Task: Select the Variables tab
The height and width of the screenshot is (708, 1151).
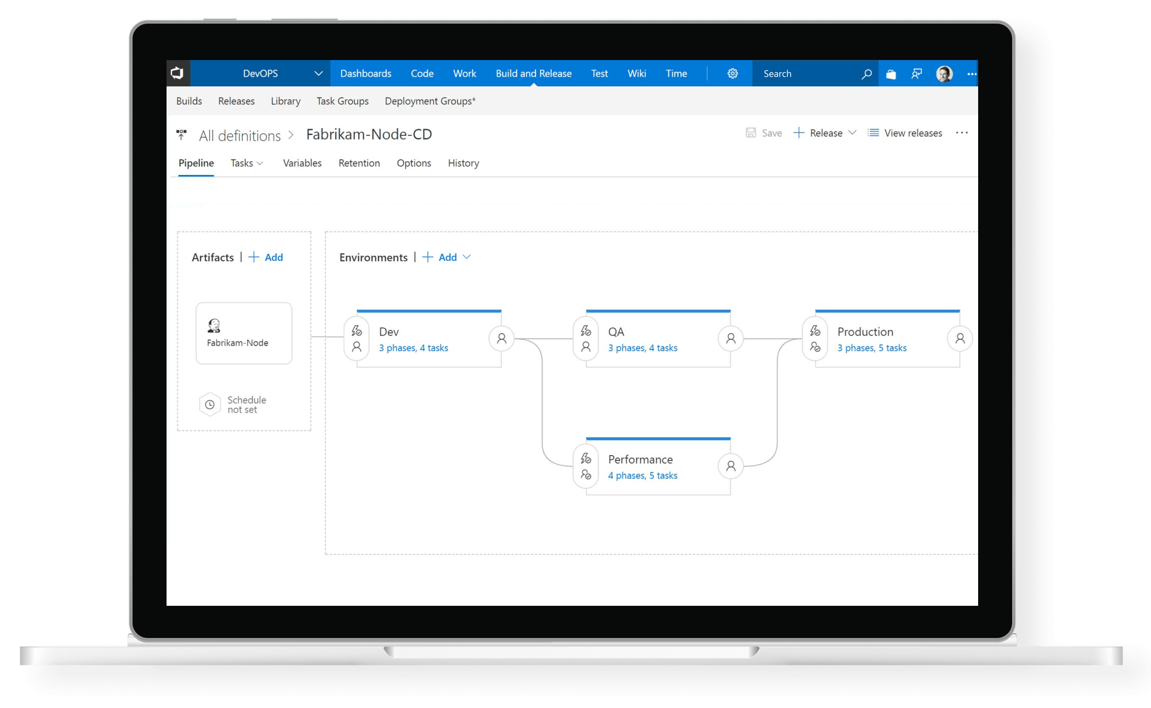Action: click(x=302, y=163)
